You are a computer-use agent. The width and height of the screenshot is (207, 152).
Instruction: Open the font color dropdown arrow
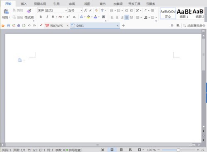click(x=99, y=17)
